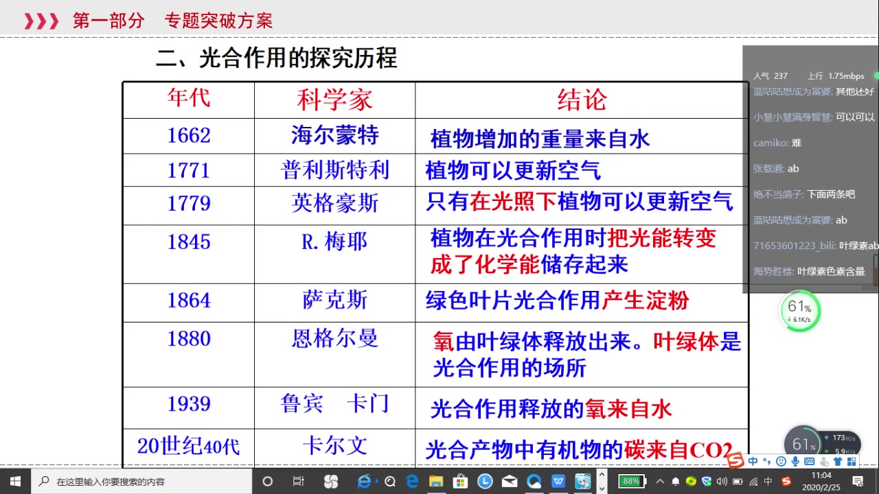Click the year cell 1939
This screenshot has height=494, width=879.
click(x=189, y=403)
